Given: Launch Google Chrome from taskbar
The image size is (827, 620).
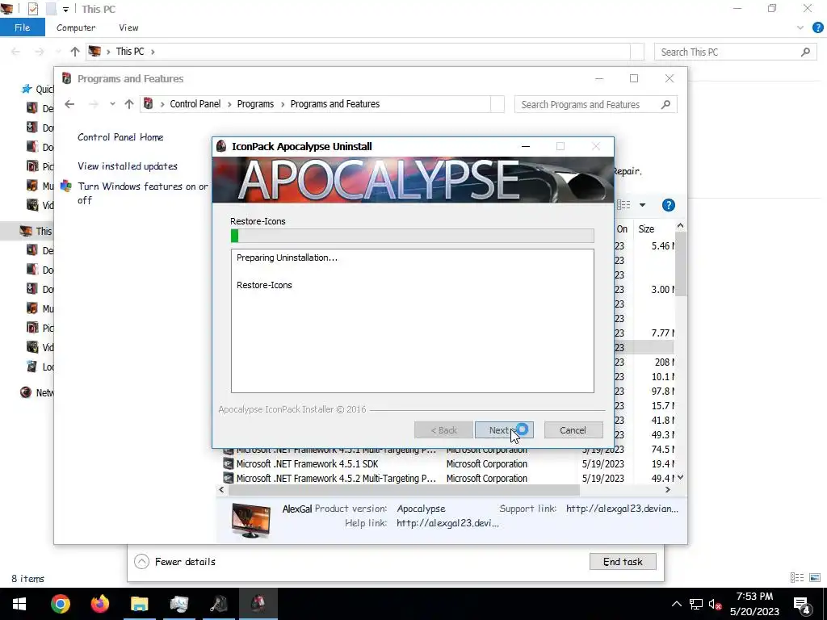Looking at the screenshot, I should [x=60, y=604].
